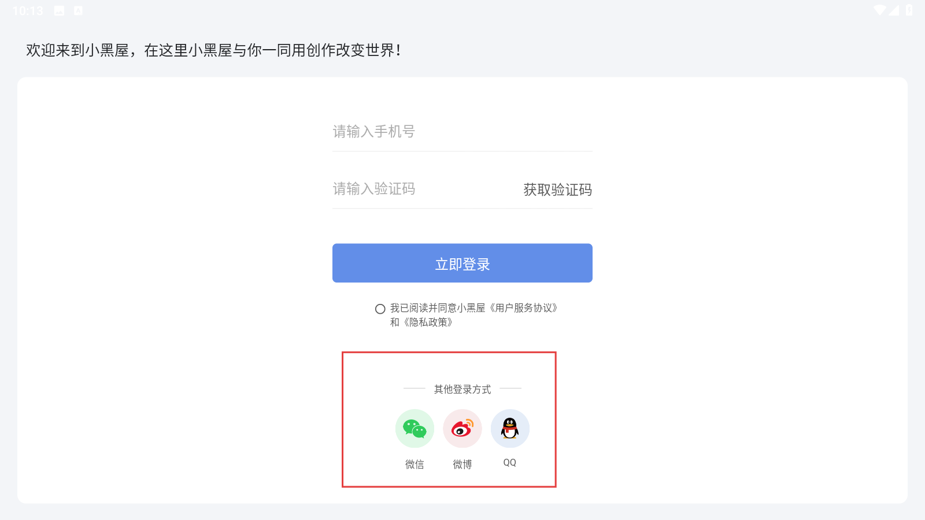Click the 微博 text label
This screenshot has height=520, width=925.
tap(462, 464)
